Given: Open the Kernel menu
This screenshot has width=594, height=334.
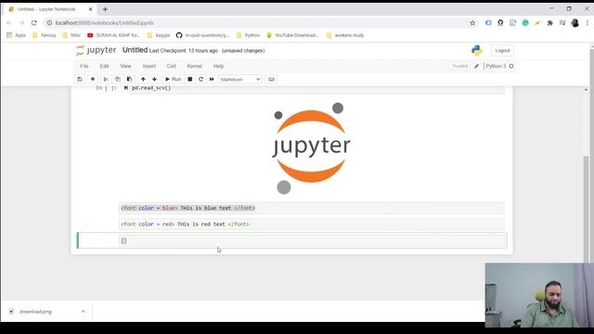Looking at the screenshot, I should (195, 66).
